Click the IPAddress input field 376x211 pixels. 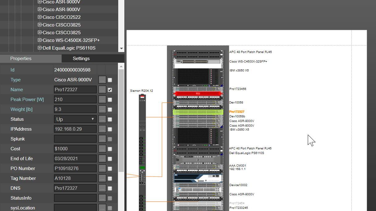[x=75, y=129]
